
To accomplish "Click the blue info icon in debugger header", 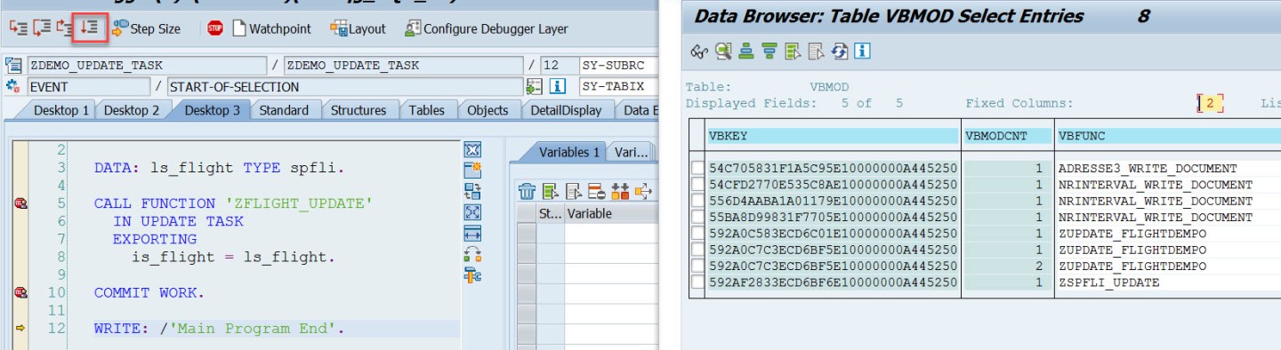I will coord(558,86).
